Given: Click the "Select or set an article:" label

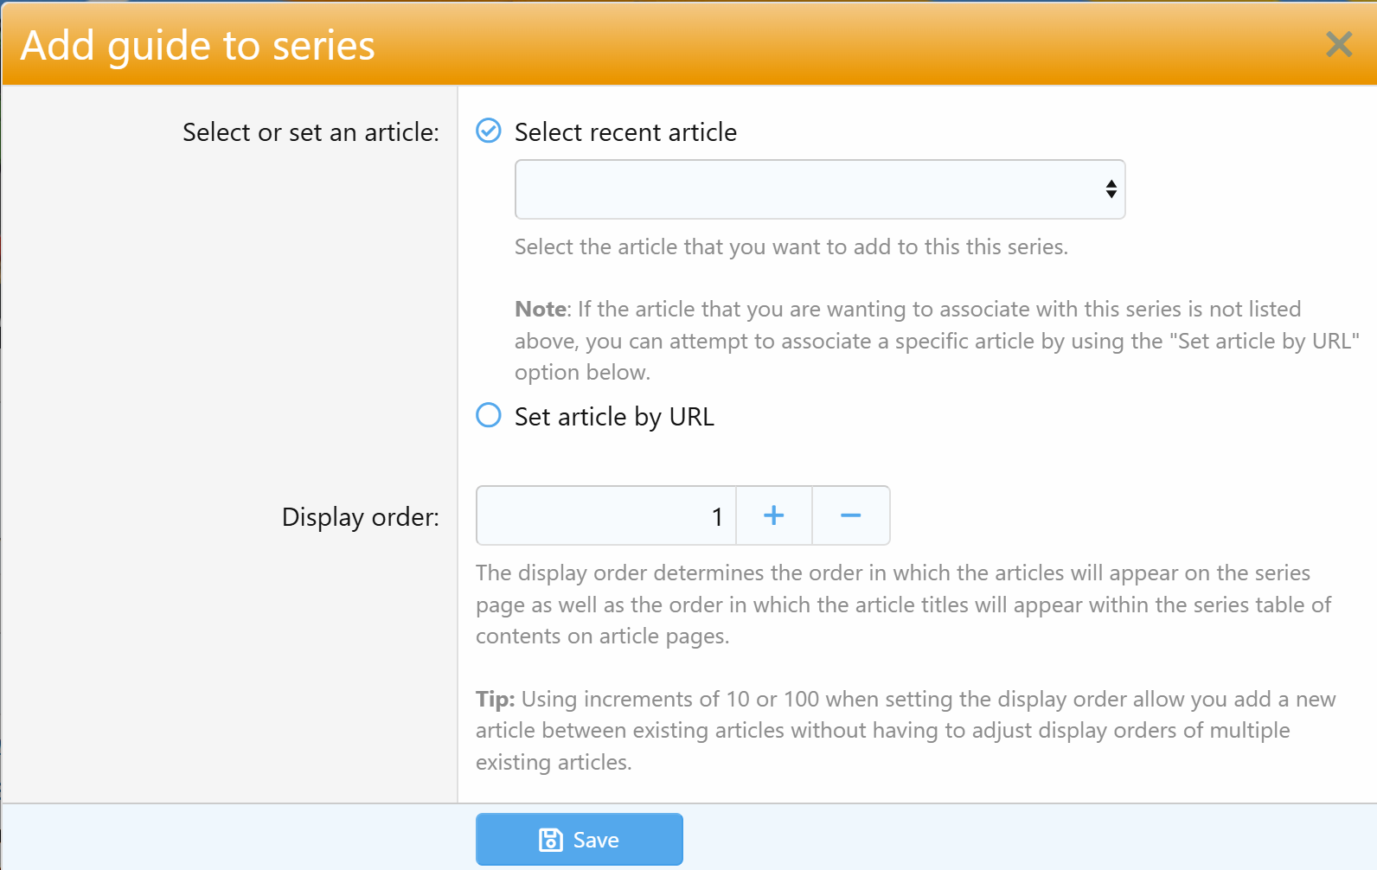Looking at the screenshot, I should coord(311,132).
